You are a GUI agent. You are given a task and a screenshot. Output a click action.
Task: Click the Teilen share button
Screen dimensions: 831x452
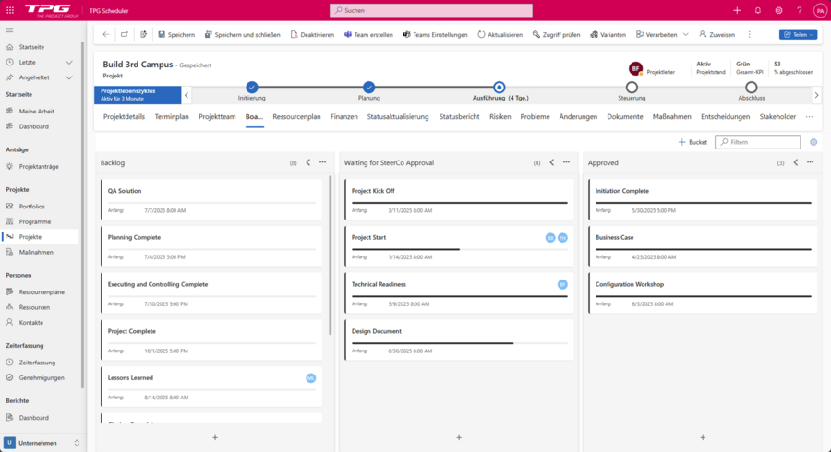click(x=798, y=34)
